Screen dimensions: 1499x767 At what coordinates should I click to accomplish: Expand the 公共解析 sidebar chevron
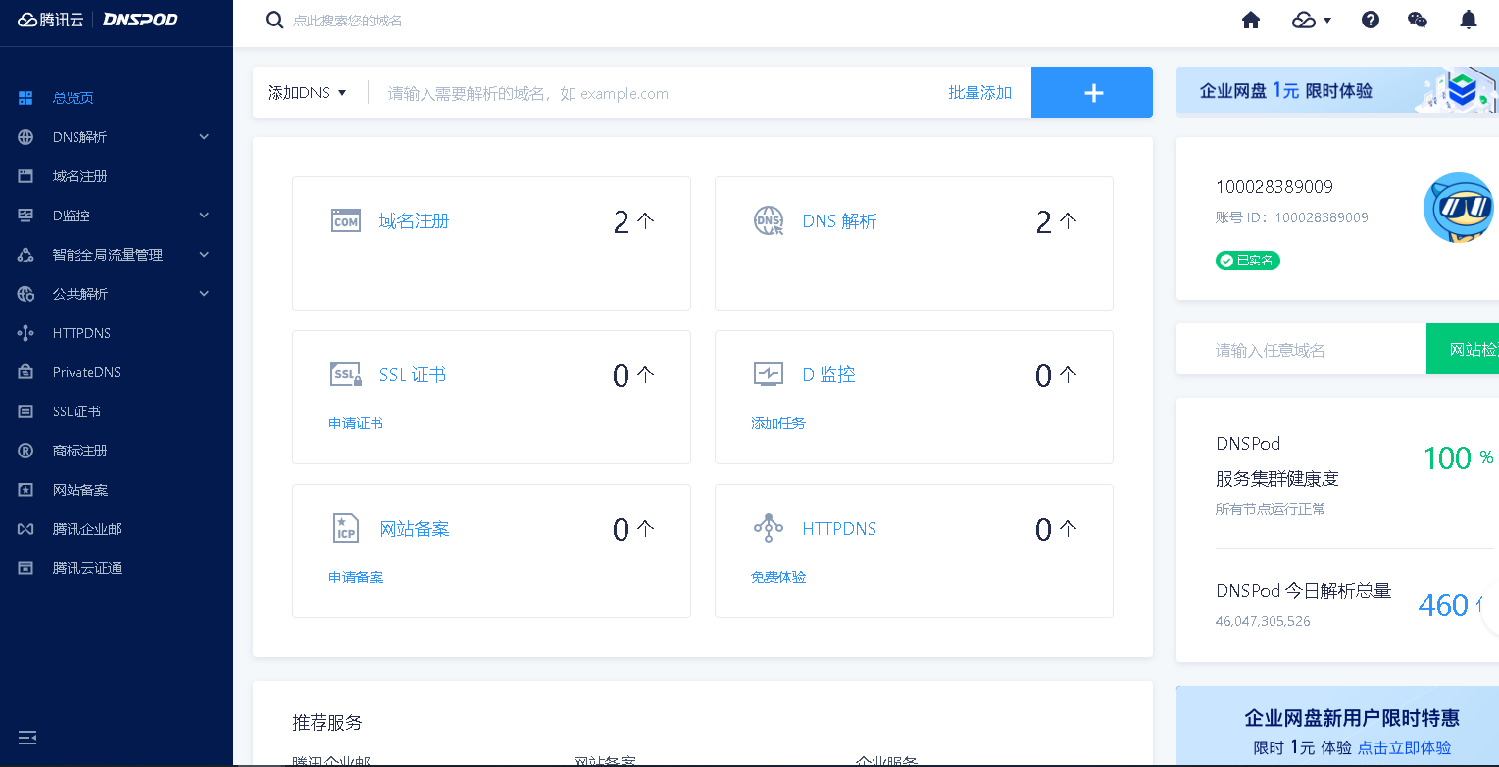point(204,294)
